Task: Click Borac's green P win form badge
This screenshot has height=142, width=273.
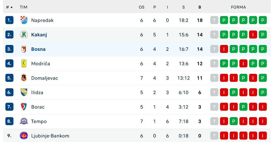Action: 243,107
